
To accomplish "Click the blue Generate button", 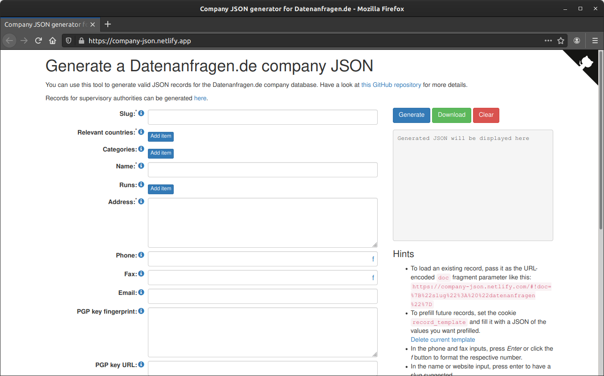I will pos(412,115).
